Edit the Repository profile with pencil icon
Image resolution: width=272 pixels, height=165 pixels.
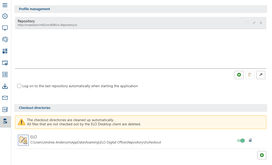point(254,23)
